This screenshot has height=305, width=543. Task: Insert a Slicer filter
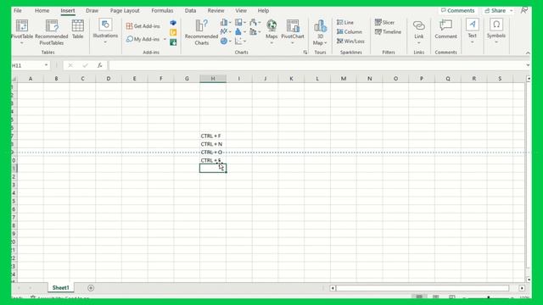click(384, 22)
